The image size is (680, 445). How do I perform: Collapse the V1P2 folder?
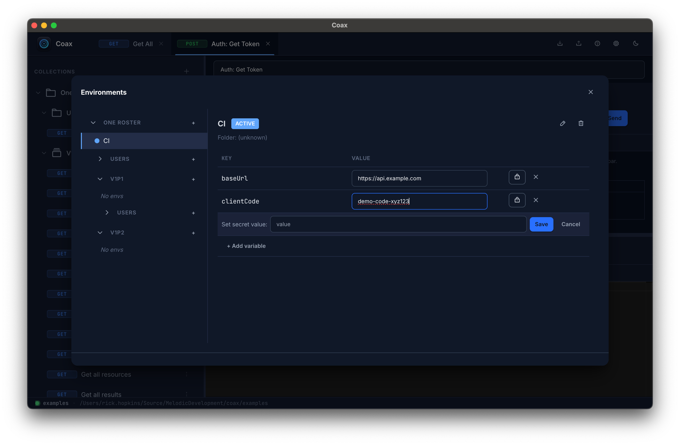pos(100,233)
